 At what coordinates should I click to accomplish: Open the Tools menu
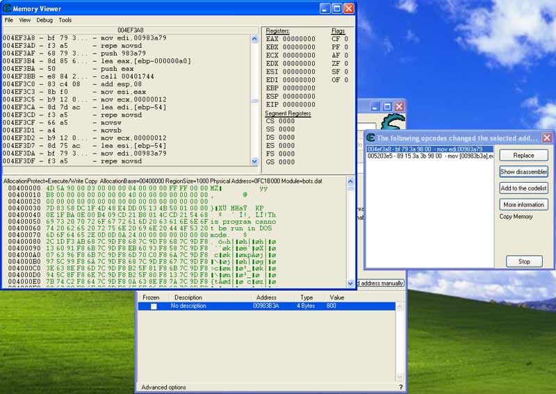(x=65, y=20)
